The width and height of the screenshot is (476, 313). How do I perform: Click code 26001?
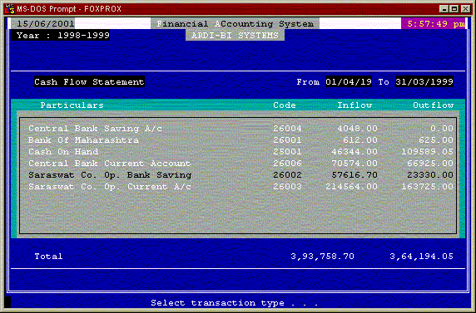[x=287, y=140]
